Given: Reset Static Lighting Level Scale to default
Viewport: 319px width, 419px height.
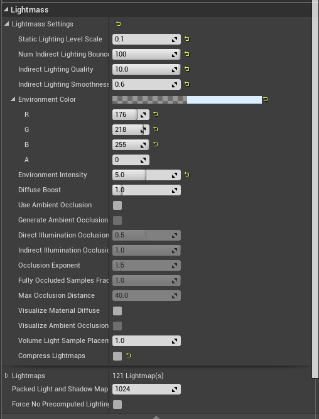Looking at the screenshot, I should [187, 39].
